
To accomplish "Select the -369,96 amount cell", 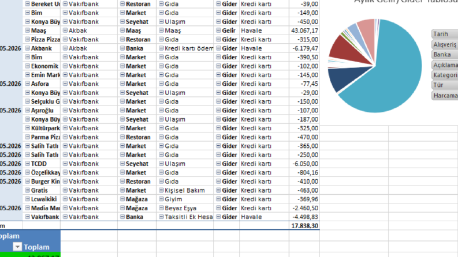I will tap(304, 199).
